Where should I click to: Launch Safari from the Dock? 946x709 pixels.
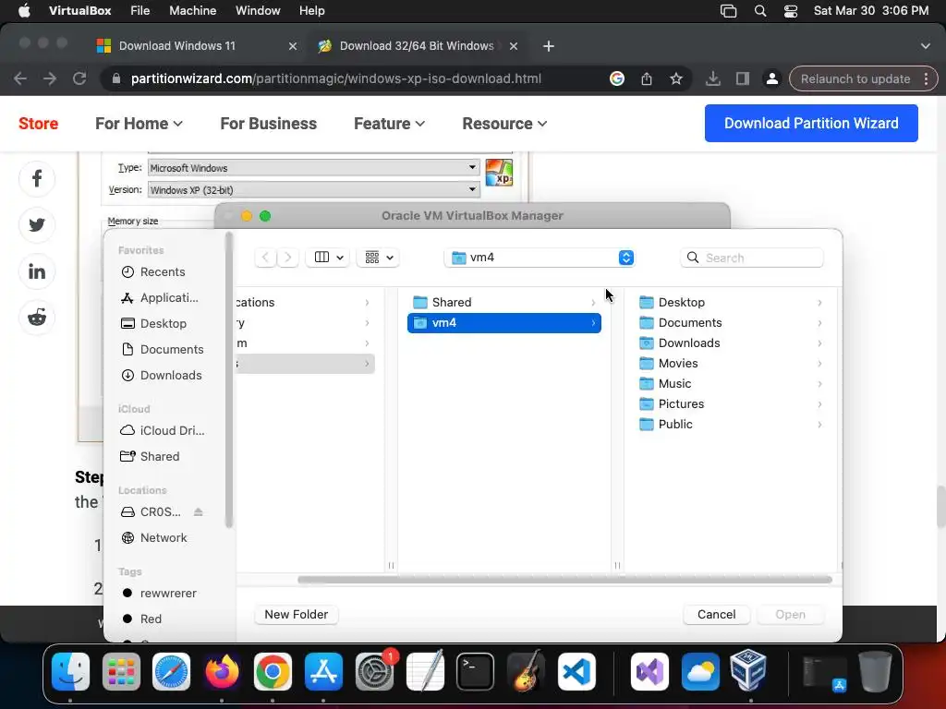click(171, 671)
